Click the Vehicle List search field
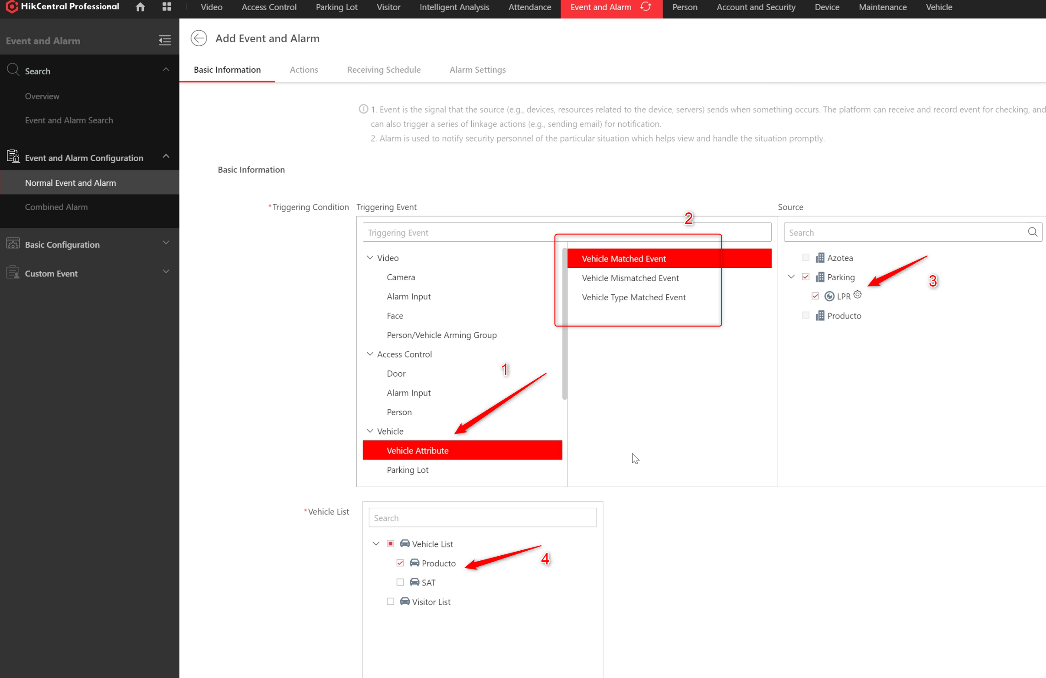The height and width of the screenshot is (678, 1046). [x=483, y=518]
